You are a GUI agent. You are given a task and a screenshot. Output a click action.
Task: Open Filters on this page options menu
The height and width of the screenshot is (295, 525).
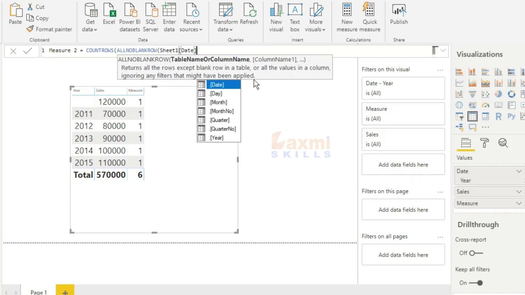click(440, 191)
